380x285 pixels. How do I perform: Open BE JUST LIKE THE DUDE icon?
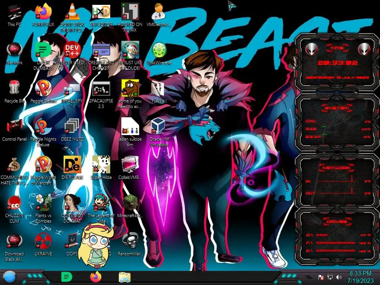click(x=130, y=50)
